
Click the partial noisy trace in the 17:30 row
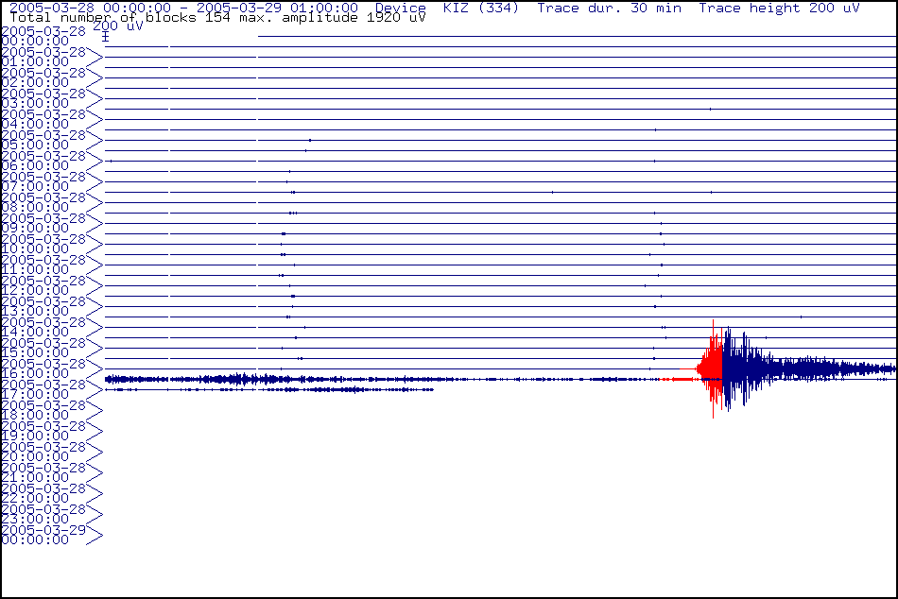pos(269,390)
